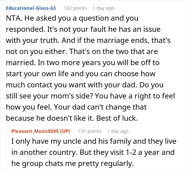
Task: Open the Pleasant_Music8595 (OP) profile
Action: pyautogui.click(x=41, y=131)
